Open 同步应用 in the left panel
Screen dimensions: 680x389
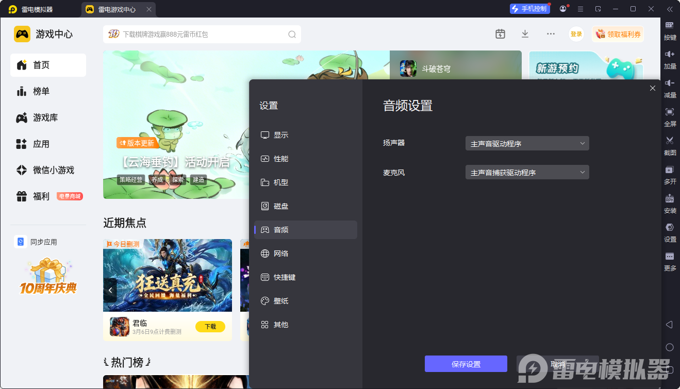(36, 242)
